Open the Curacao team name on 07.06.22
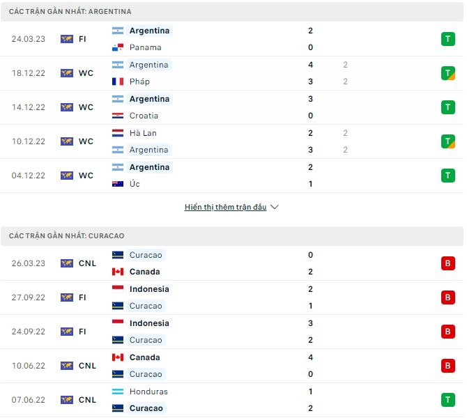This screenshot has width=467, height=418. tap(146, 408)
